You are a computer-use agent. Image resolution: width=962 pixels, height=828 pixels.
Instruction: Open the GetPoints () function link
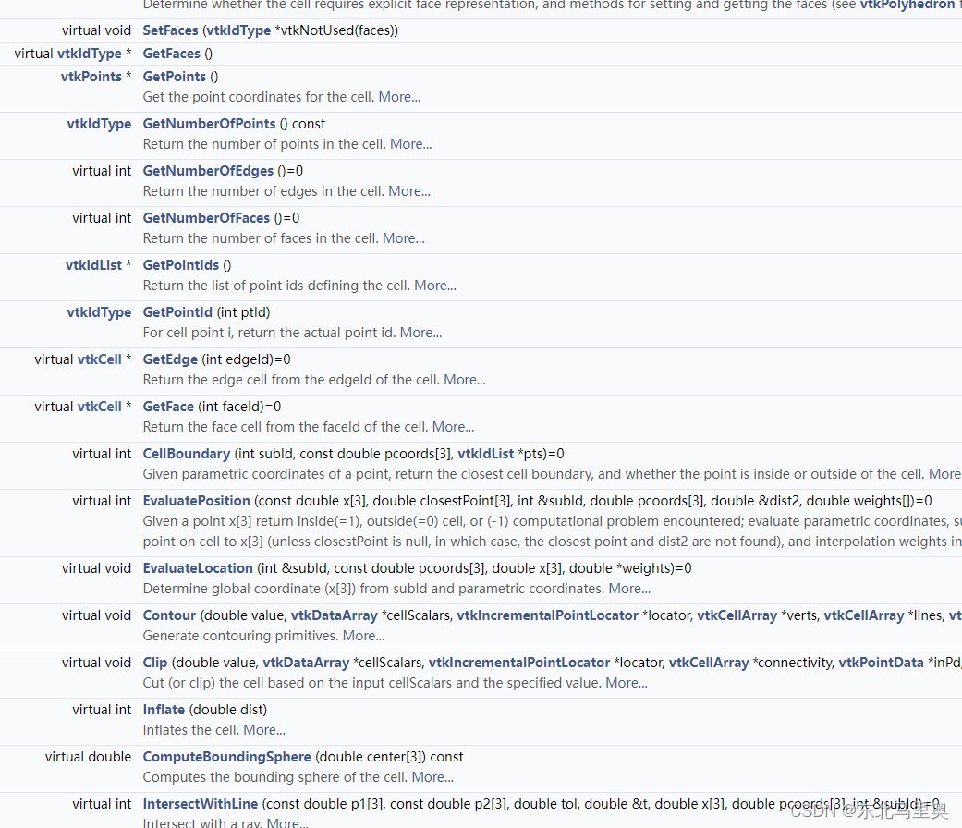pos(175,77)
